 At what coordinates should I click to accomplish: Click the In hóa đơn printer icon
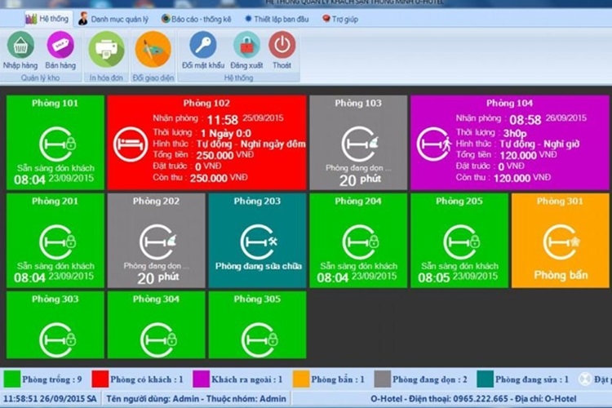(106, 50)
